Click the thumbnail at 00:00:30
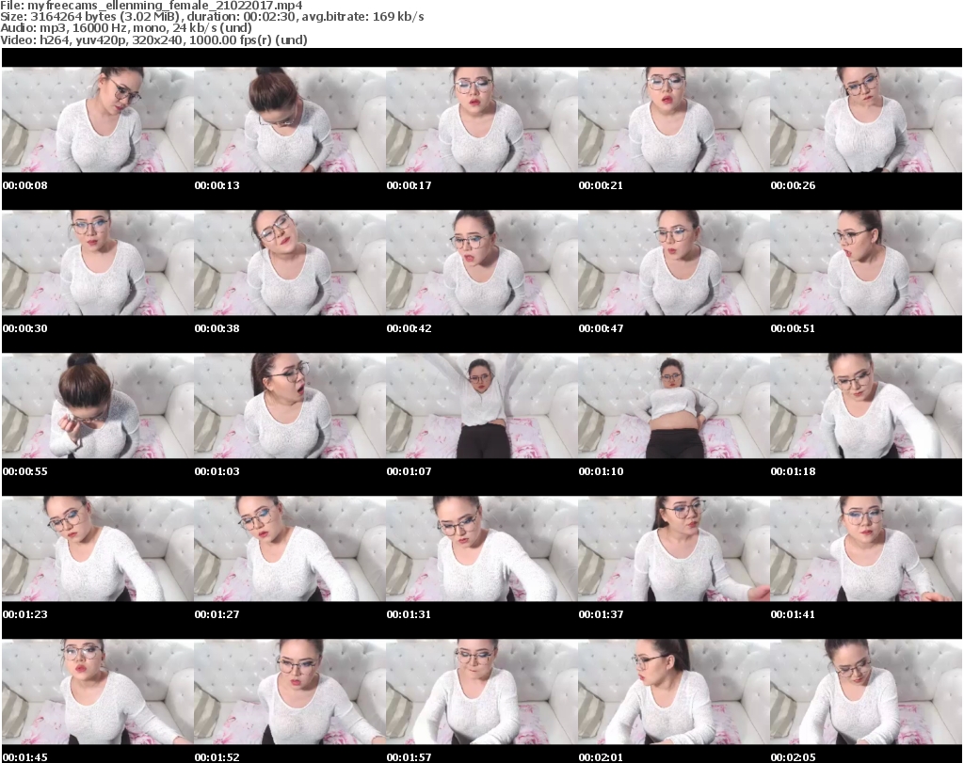 pos(98,262)
